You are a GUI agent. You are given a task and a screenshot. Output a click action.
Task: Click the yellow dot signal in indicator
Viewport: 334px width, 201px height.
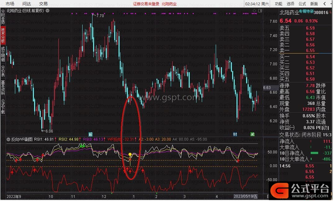[130, 154]
